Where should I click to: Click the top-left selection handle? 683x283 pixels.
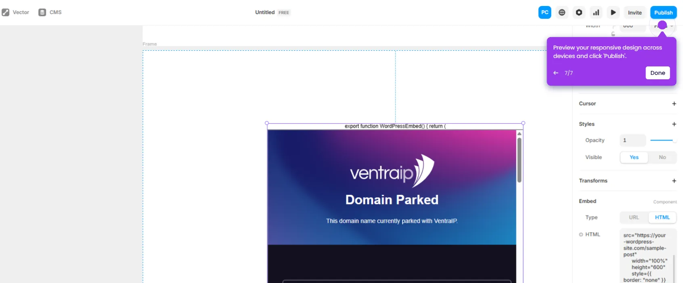pyautogui.click(x=267, y=123)
